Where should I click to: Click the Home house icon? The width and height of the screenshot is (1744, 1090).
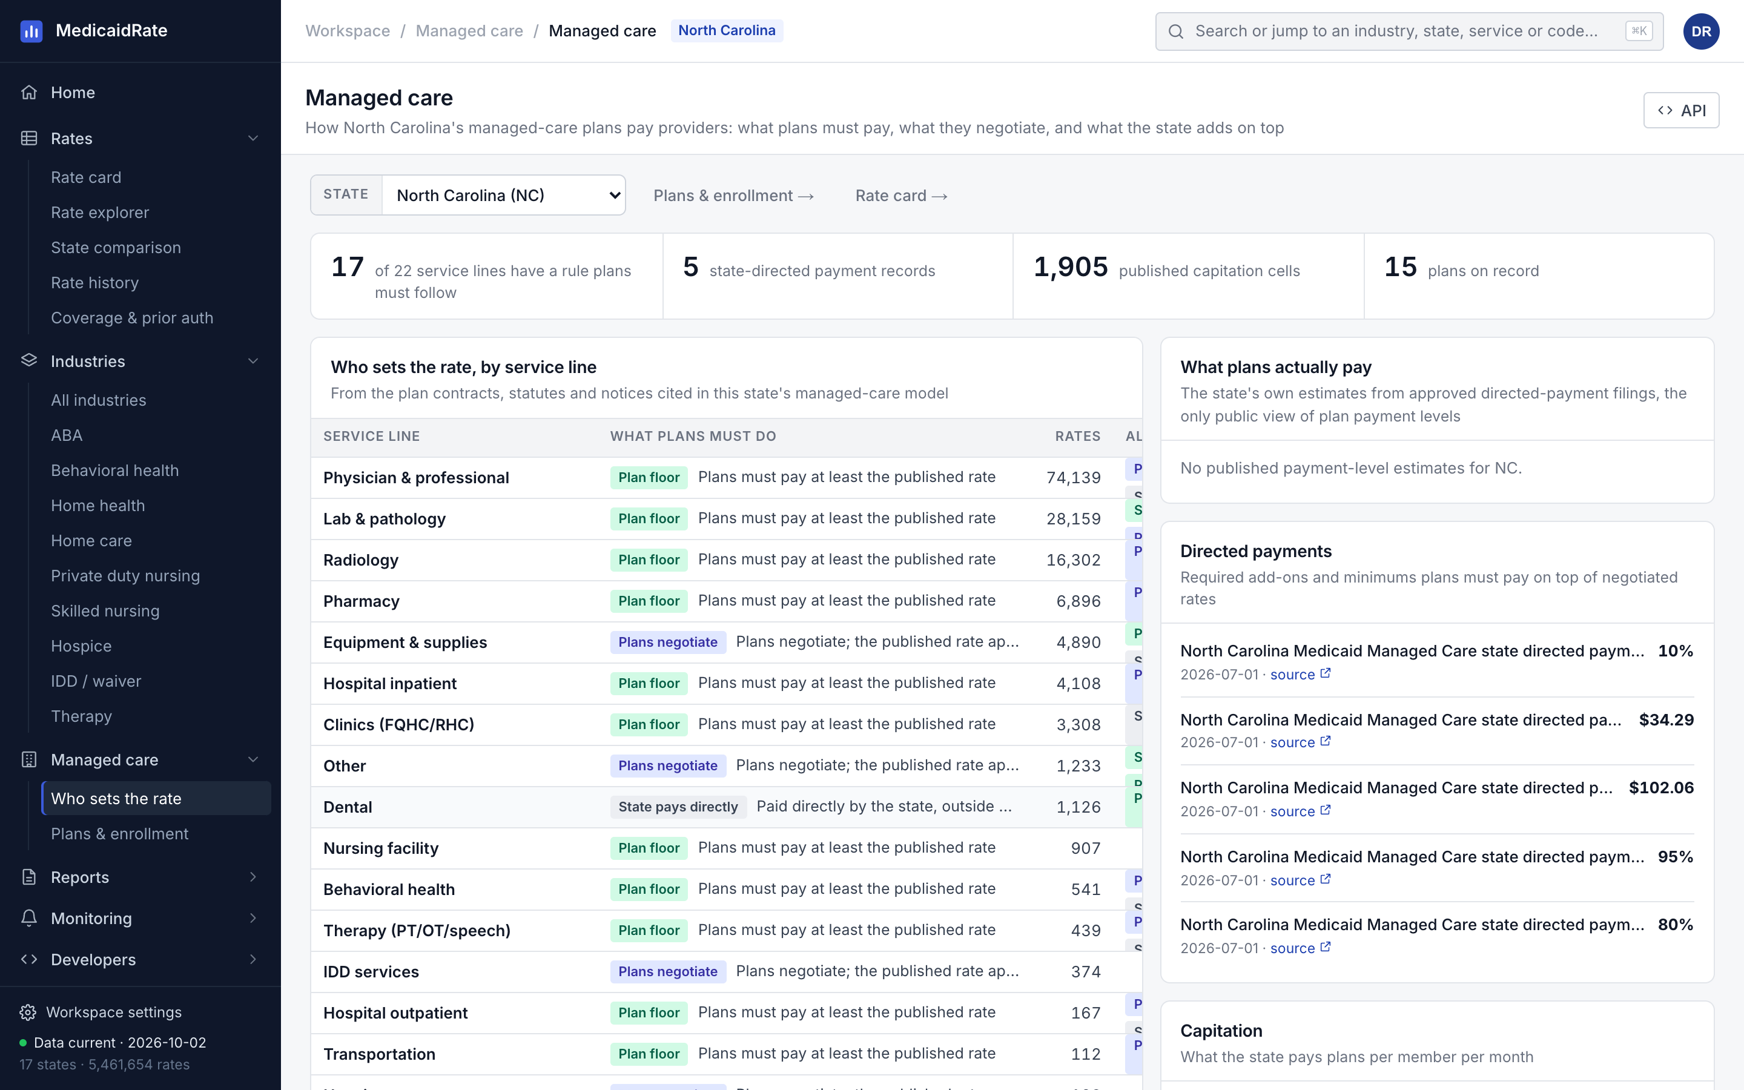coord(29,92)
